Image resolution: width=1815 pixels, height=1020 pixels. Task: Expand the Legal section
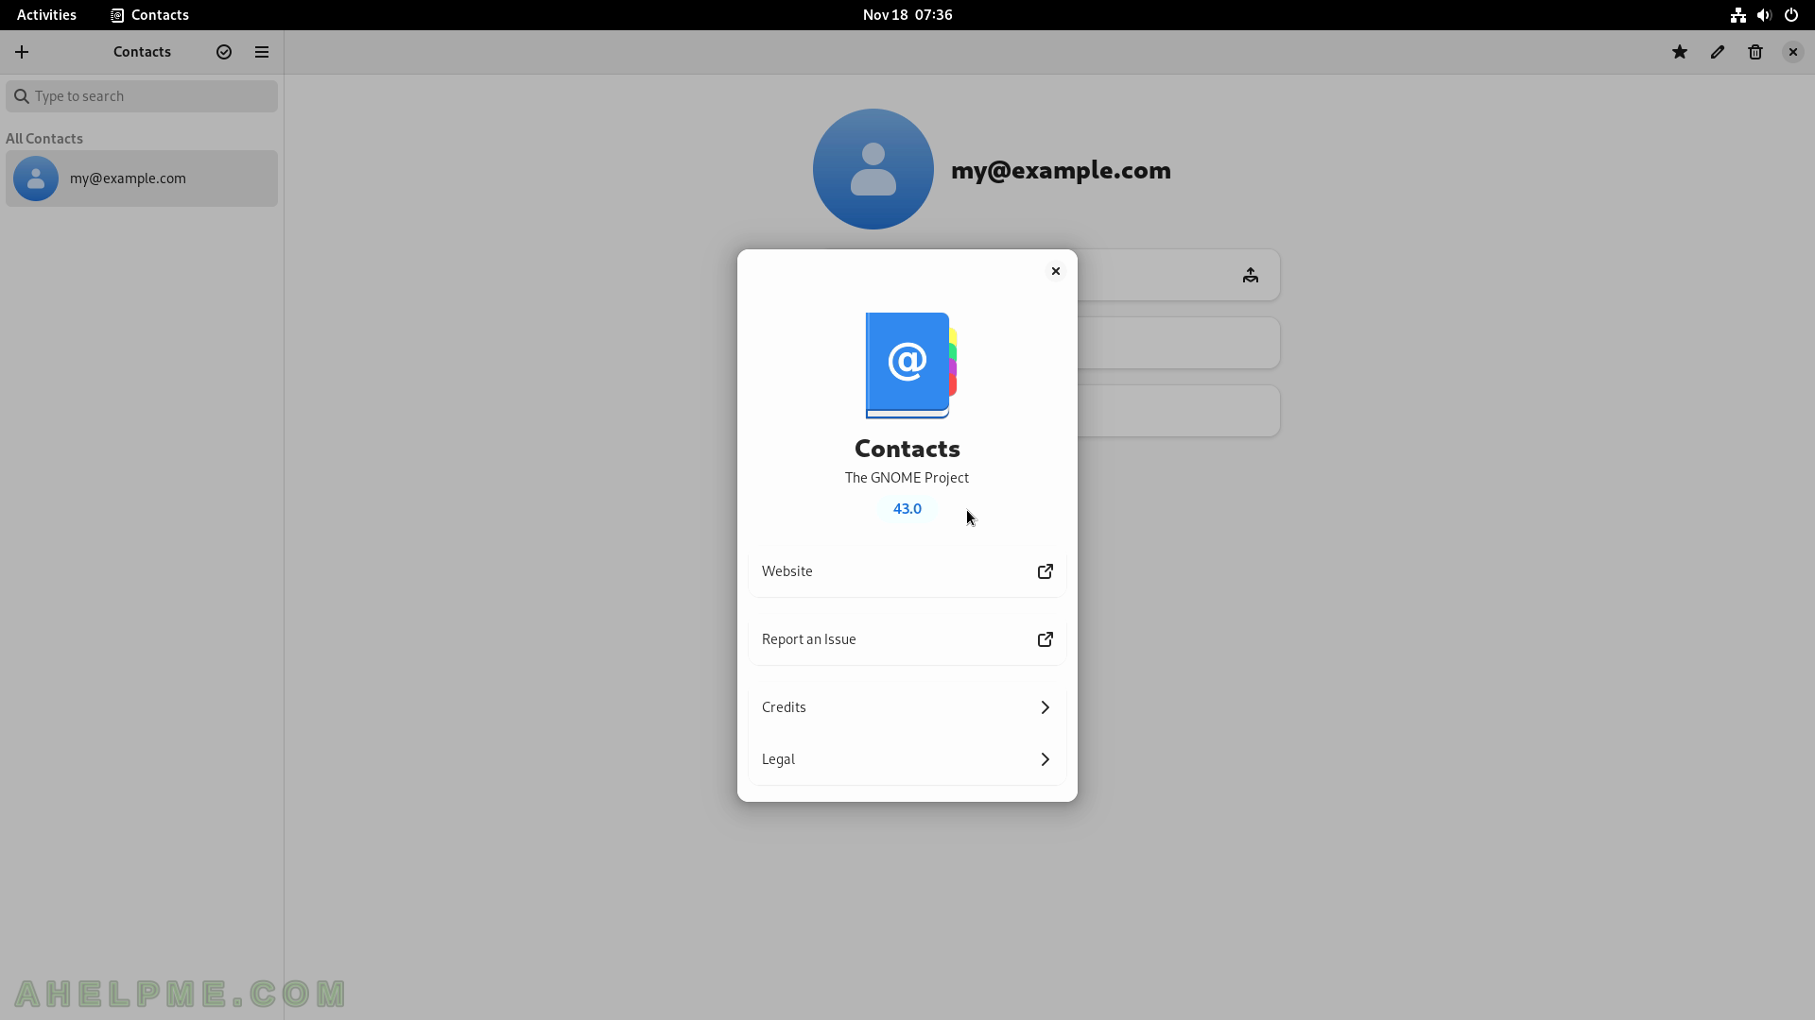pyautogui.click(x=907, y=759)
